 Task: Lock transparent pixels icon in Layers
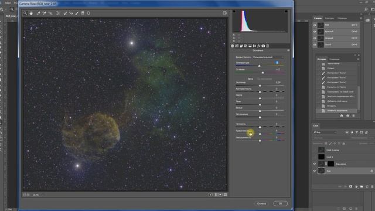[326, 144]
